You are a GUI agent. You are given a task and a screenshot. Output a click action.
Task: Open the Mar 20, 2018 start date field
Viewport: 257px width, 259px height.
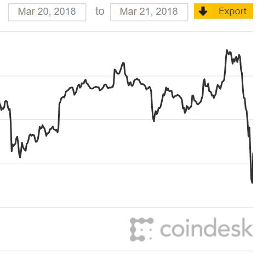47,12
